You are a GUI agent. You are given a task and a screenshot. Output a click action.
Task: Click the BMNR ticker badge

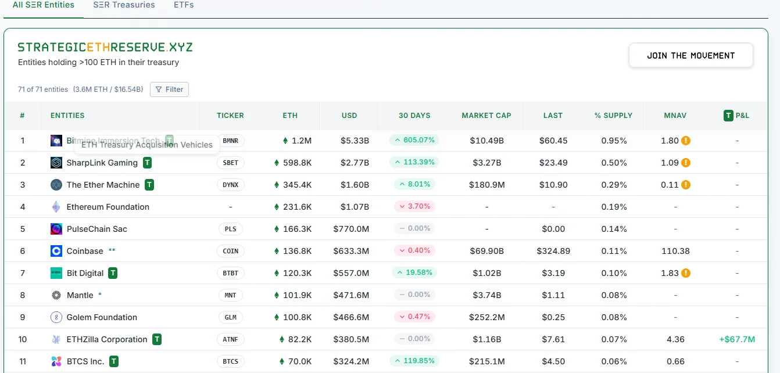230,141
